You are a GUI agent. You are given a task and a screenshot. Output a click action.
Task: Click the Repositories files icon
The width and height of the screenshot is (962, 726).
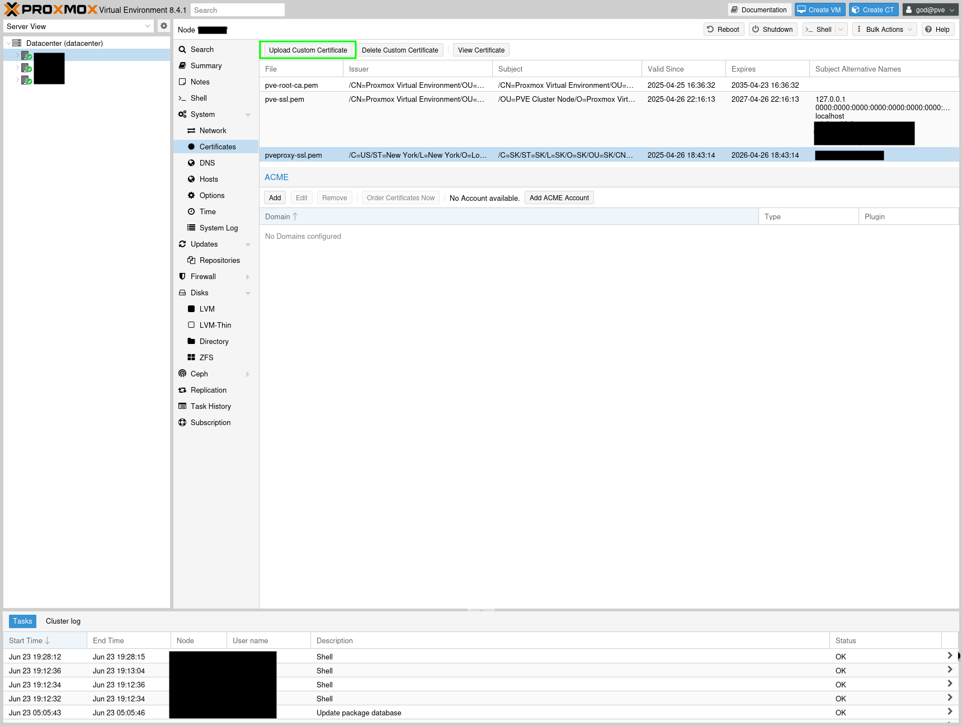click(191, 260)
